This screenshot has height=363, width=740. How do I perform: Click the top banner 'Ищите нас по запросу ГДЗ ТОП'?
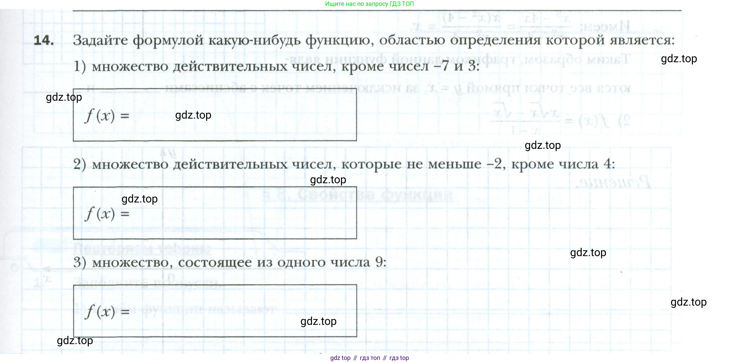click(369, 4)
